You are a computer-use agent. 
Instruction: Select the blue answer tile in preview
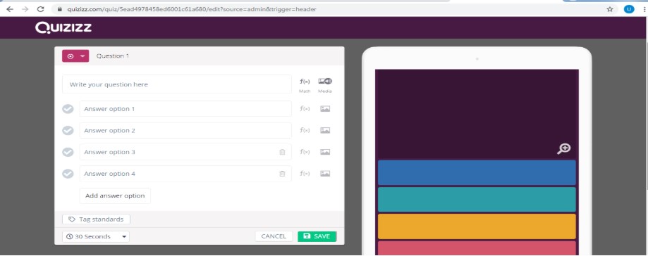(477, 172)
